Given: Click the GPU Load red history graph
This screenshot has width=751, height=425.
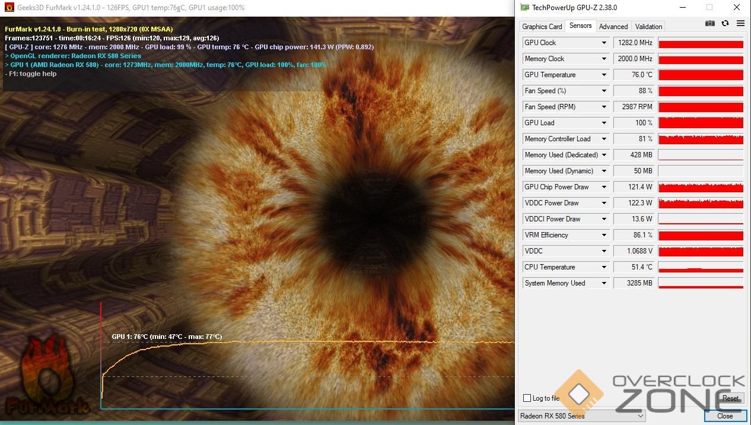Looking at the screenshot, I should pyautogui.click(x=701, y=123).
